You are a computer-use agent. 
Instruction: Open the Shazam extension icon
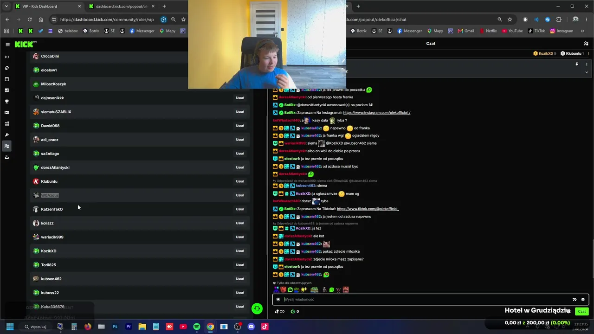point(548,19)
